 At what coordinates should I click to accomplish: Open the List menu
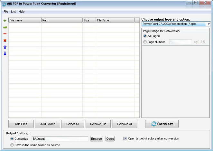coord(13,12)
